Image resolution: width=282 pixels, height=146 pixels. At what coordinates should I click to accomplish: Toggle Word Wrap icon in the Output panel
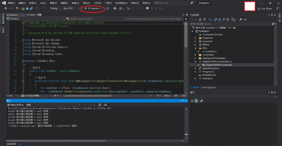pyautogui.click(x=105, y=105)
